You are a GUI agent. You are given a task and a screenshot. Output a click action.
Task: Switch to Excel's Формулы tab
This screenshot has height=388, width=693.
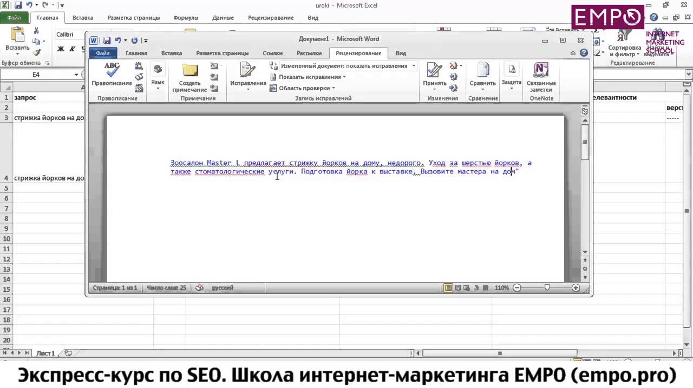coord(186,18)
